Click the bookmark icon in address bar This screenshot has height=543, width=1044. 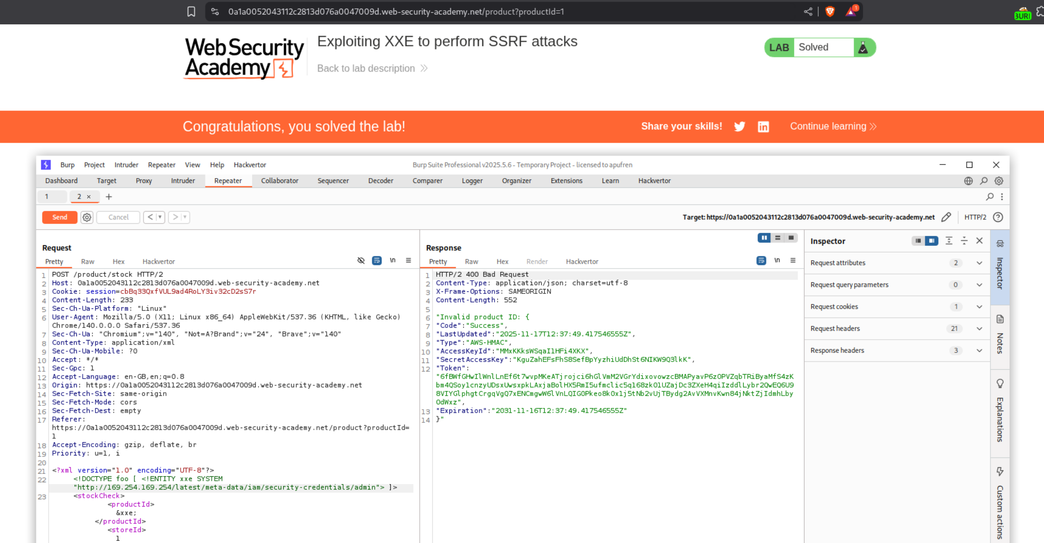191,12
